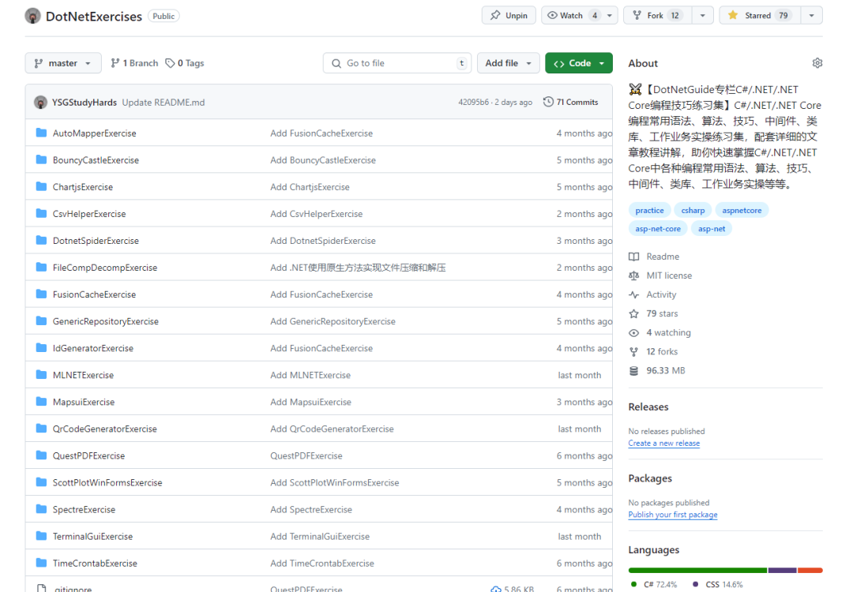
Task: Click the green C# segment in Languages bar
Action: click(697, 570)
